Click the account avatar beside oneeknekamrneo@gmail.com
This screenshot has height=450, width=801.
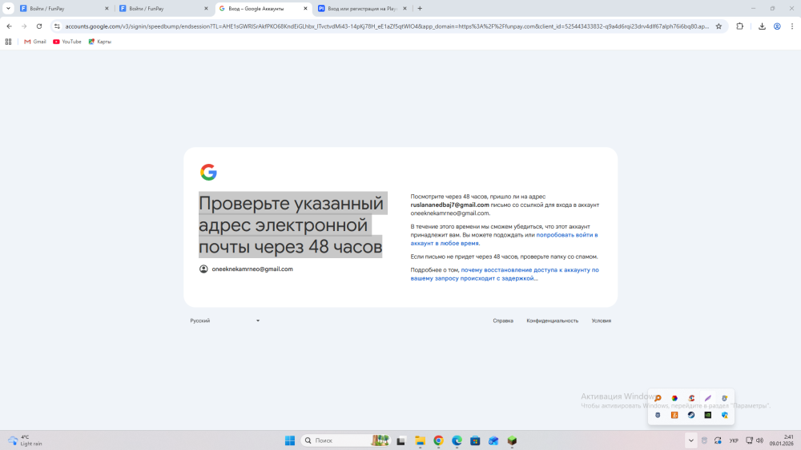point(203,269)
